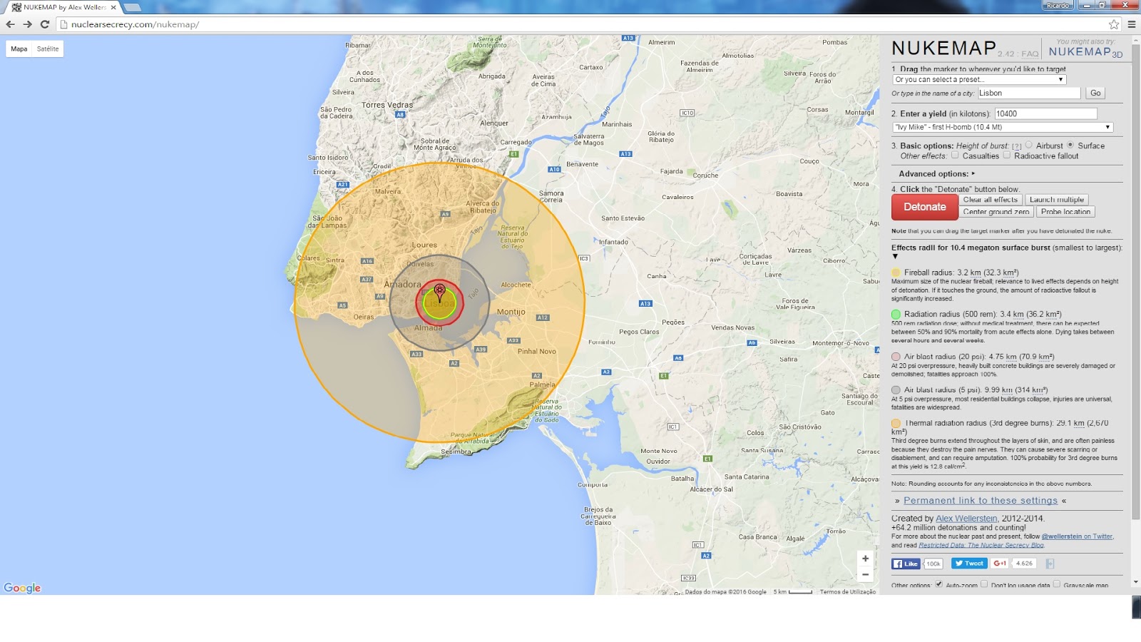Go back to the previous browser page
Image resolution: width=1141 pixels, height=642 pixels.
[x=10, y=24]
